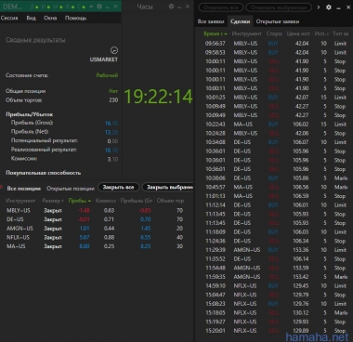Open the gear settings of the Часы clock window
353x342 pixels.
tap(171, 7)
